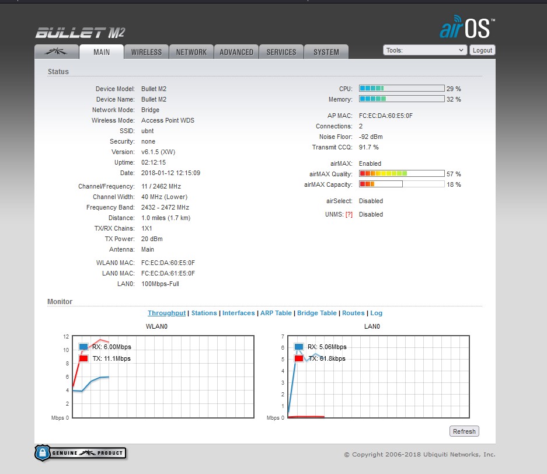Click the Refresh button
Image resolution: width=547 pixels, height=474 pixels.
coord(464,431)
